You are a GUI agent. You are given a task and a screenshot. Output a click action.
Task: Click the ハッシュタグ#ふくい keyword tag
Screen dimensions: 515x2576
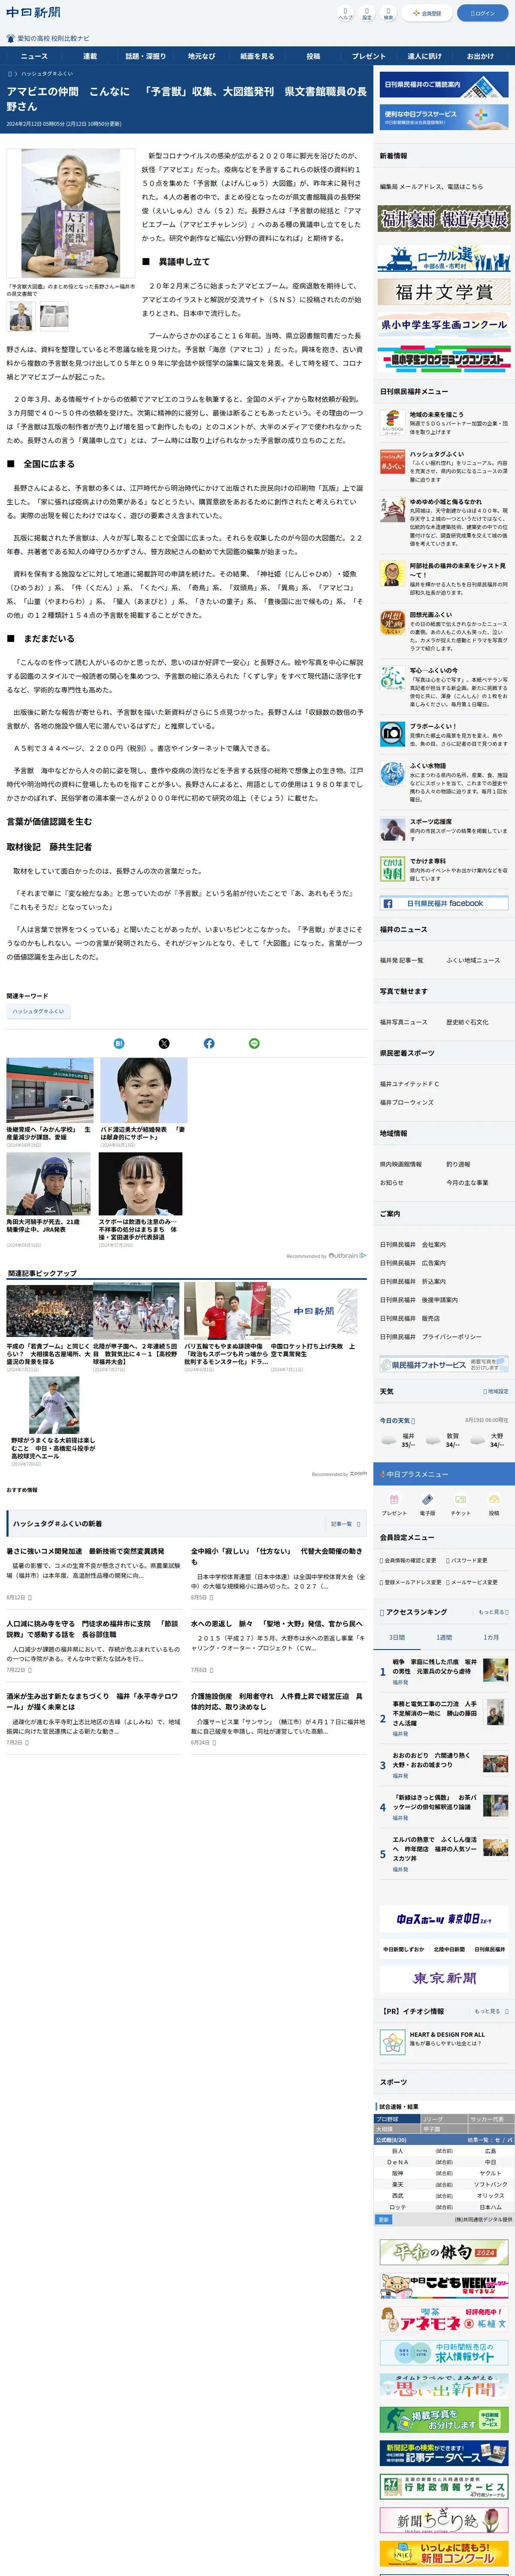pos(38,1011)
